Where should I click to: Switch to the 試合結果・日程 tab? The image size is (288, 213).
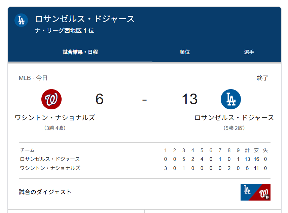[x=80, y=52]
